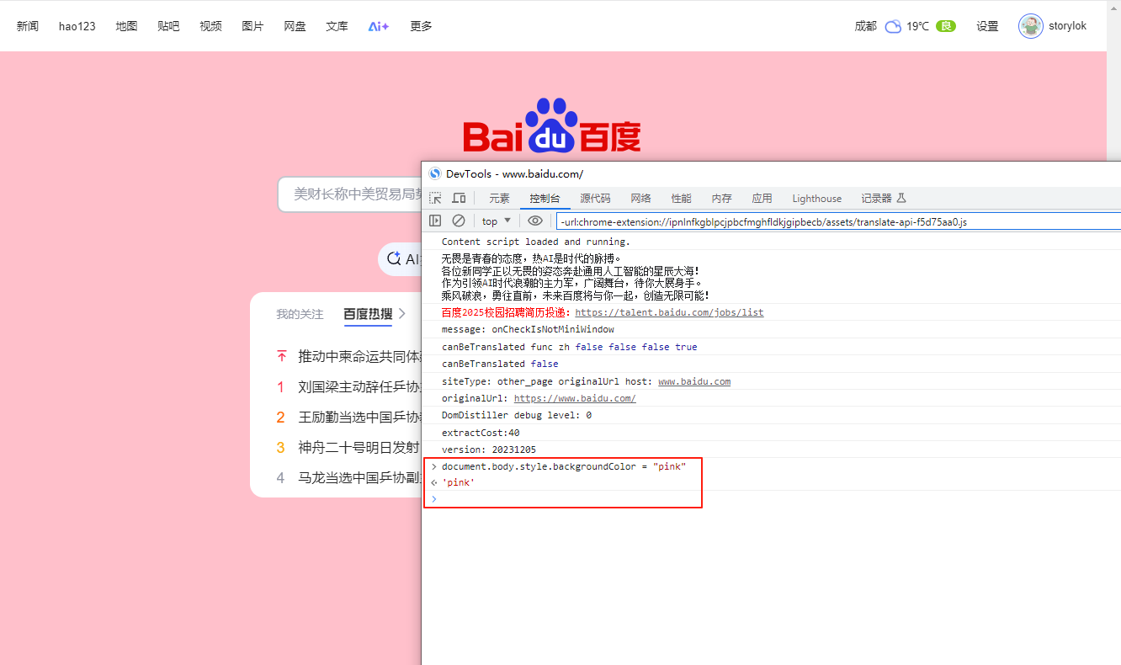Open the 'top' JavaScript context dropdown

497,221
